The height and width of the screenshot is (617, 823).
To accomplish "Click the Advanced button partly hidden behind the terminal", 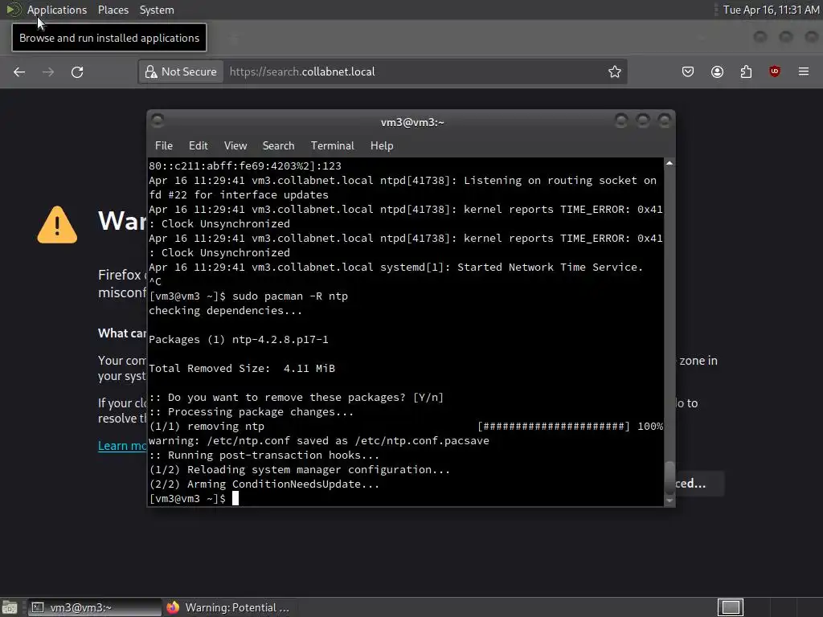I will tap(699, 484).
